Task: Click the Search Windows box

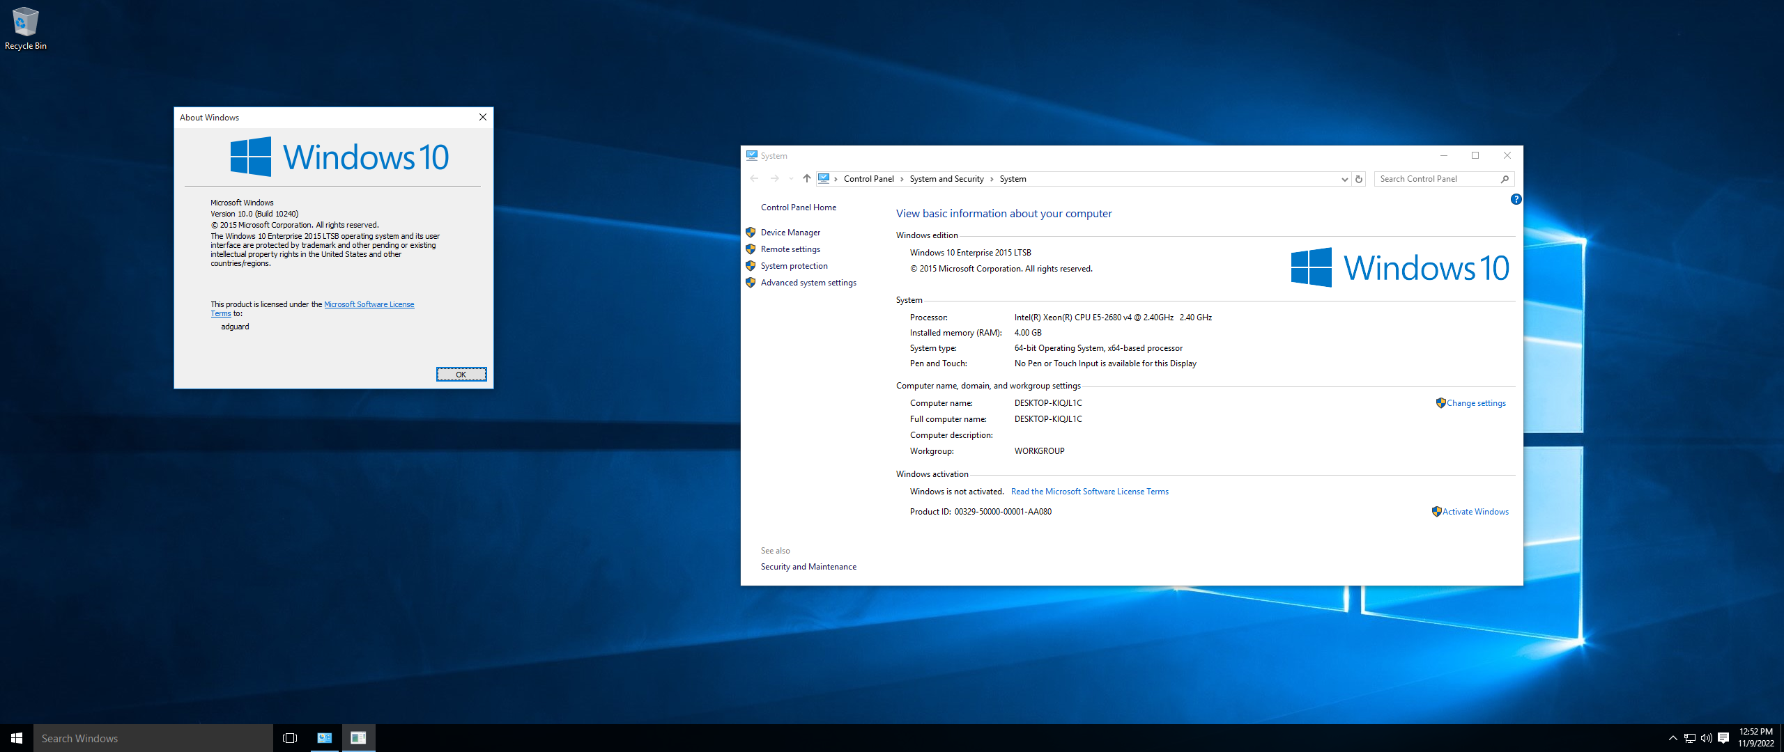Action: pos(153,738)
